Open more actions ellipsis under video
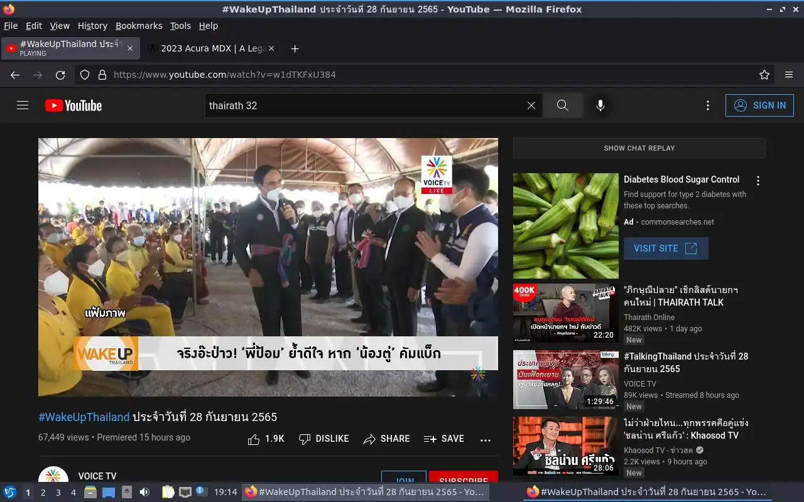This screenshot has height=502, width=804. point(486,439)
